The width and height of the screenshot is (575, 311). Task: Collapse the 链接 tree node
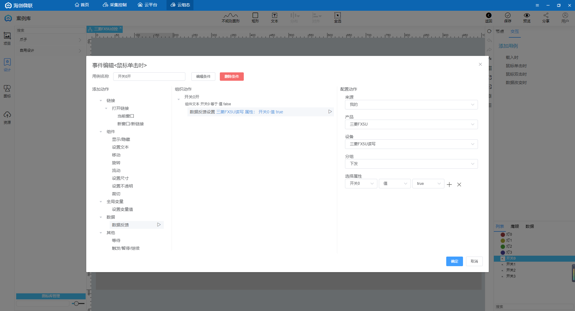point(101,100)
